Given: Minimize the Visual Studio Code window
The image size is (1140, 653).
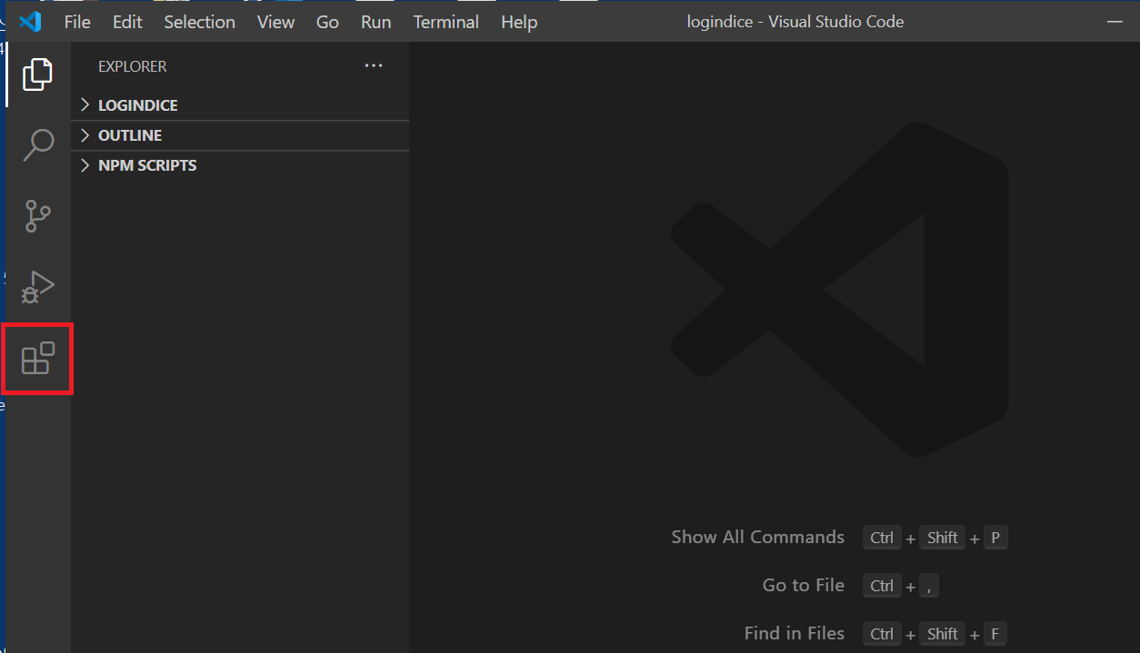Looking at the screenshot, I should pyautogui.click(x=1116, y=22).
